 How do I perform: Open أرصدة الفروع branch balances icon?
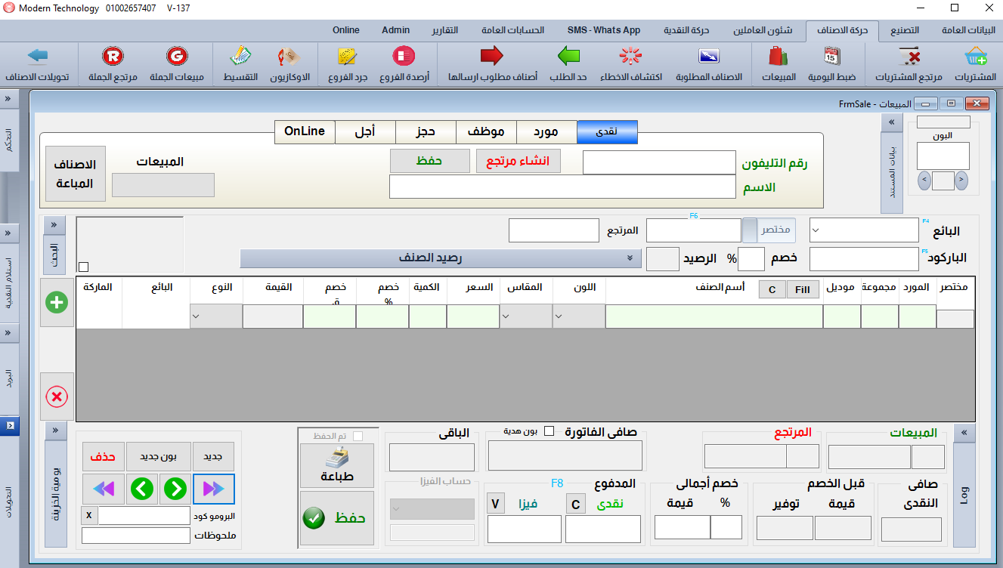[404, 57]
